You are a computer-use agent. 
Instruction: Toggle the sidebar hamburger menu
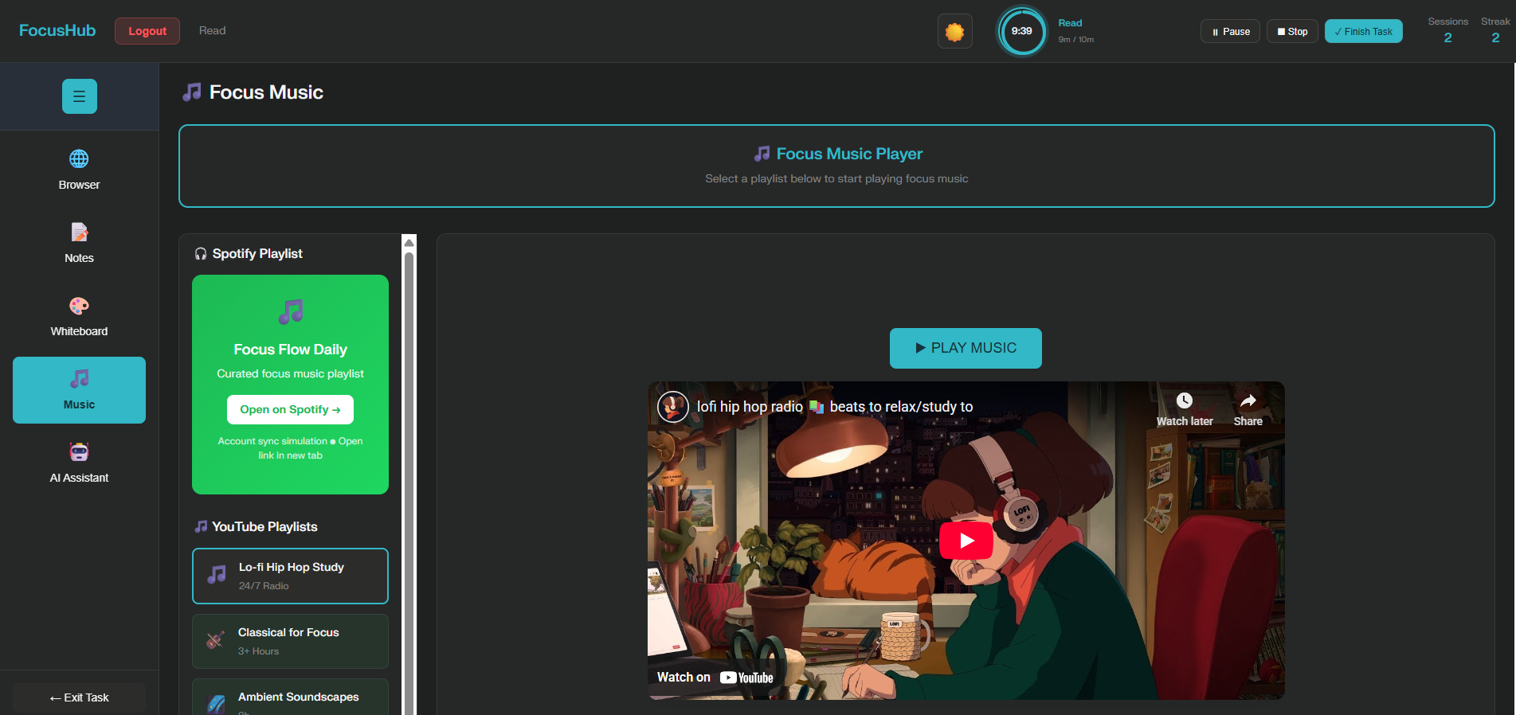coord(80,96)
